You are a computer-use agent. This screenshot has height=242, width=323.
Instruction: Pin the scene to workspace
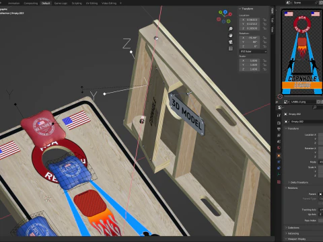(316, 3)
